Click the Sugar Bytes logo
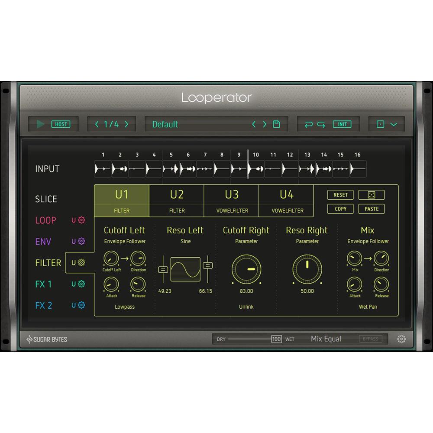Image resolution: width=433 pixels, height=433 pixels. pos(47,339)
